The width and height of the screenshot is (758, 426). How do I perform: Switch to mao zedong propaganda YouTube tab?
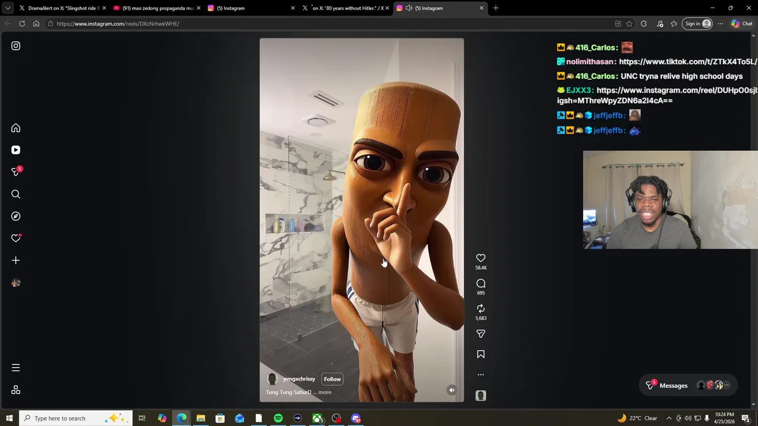[x=156, y=8]
